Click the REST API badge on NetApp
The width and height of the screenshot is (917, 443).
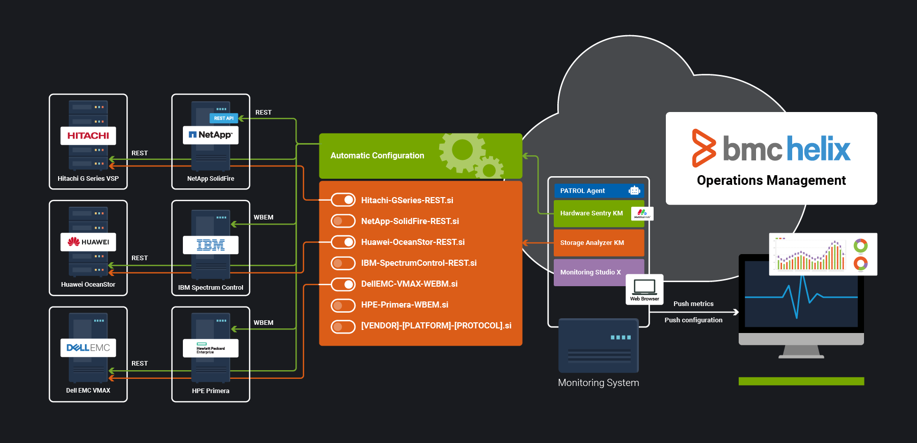(224, 118)
